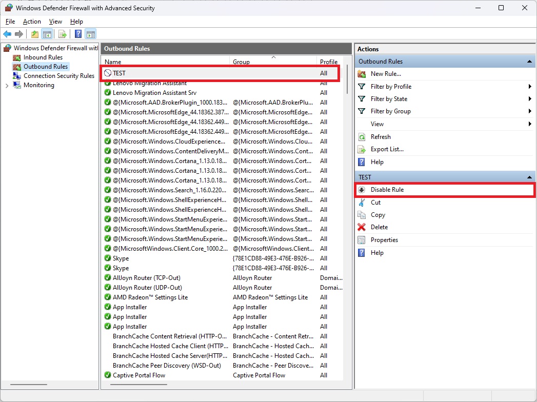Click the Delete action label
The height and width of the screenshot is (402, 537).
pyautogui.click(x=379, y=227)
